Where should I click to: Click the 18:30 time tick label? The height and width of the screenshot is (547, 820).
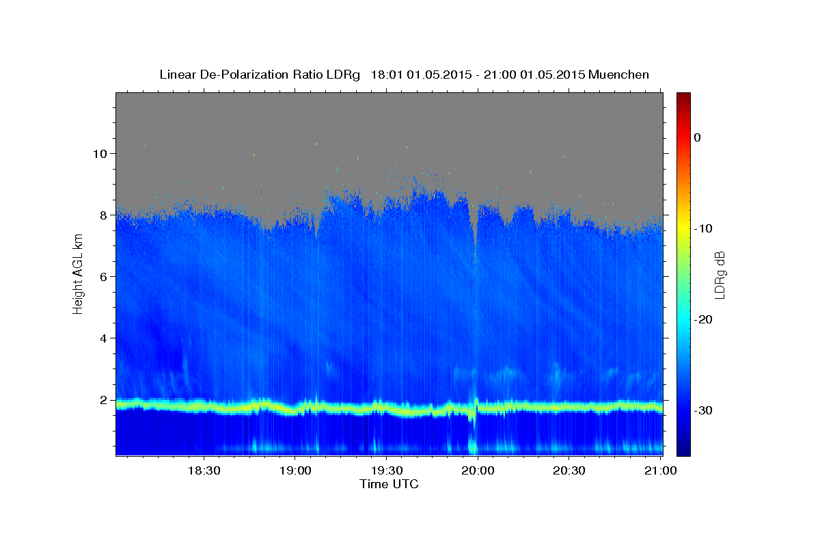(x=204, y=470)
